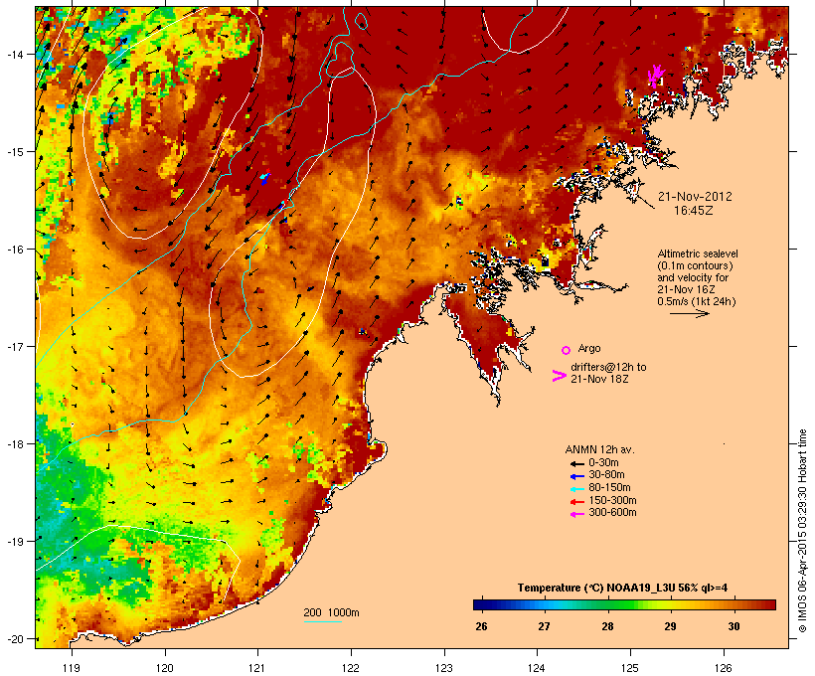
Task: Click the Temperature NOAA19_L3U colorbar title
Action: [622, 589]
